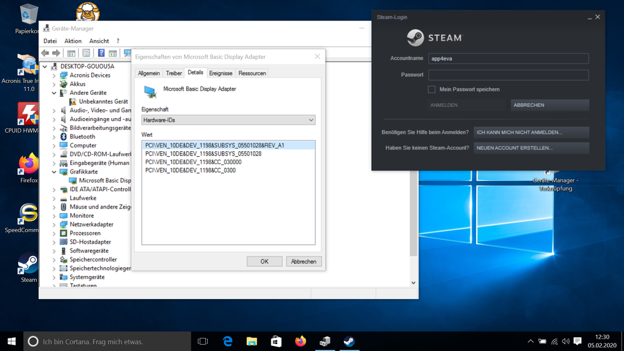The width and height of the screenshot is (624, 351).
Task: Open Firefox from the desktop shortcut
Action: (29, 164)
